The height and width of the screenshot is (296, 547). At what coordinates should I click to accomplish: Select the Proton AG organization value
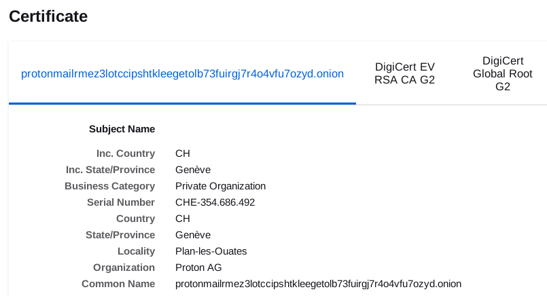198,267
